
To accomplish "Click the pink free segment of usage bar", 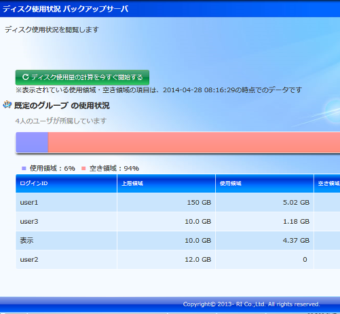I will tap(194, 142).
